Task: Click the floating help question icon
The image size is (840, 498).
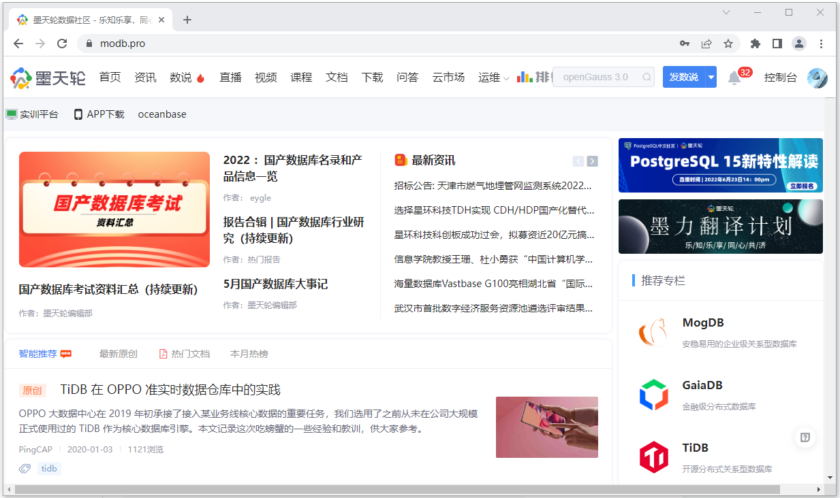Action: pyautogui.click(x=805, y=437)
